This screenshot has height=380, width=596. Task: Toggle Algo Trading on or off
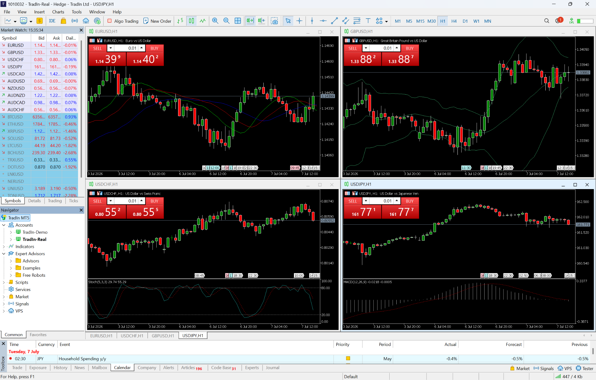coord(123,21)
